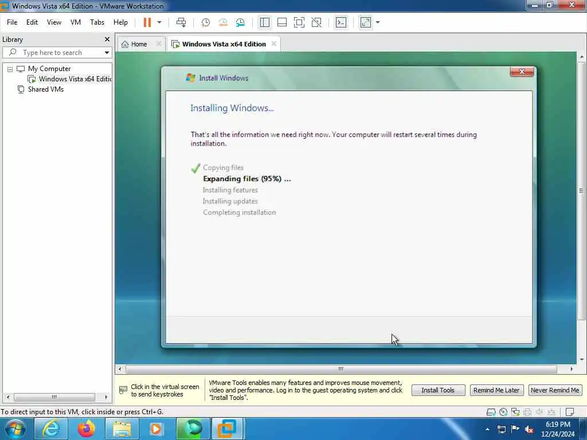Click the hard disk status icon
Image resolution: width=587 pixels, height=440 pixels.
[491, 412]
